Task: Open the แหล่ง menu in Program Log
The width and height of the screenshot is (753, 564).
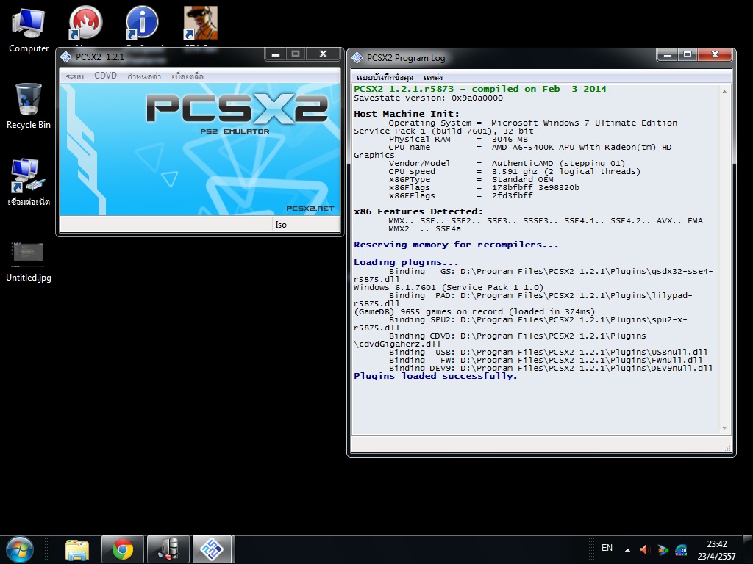Action: point(433,77)
